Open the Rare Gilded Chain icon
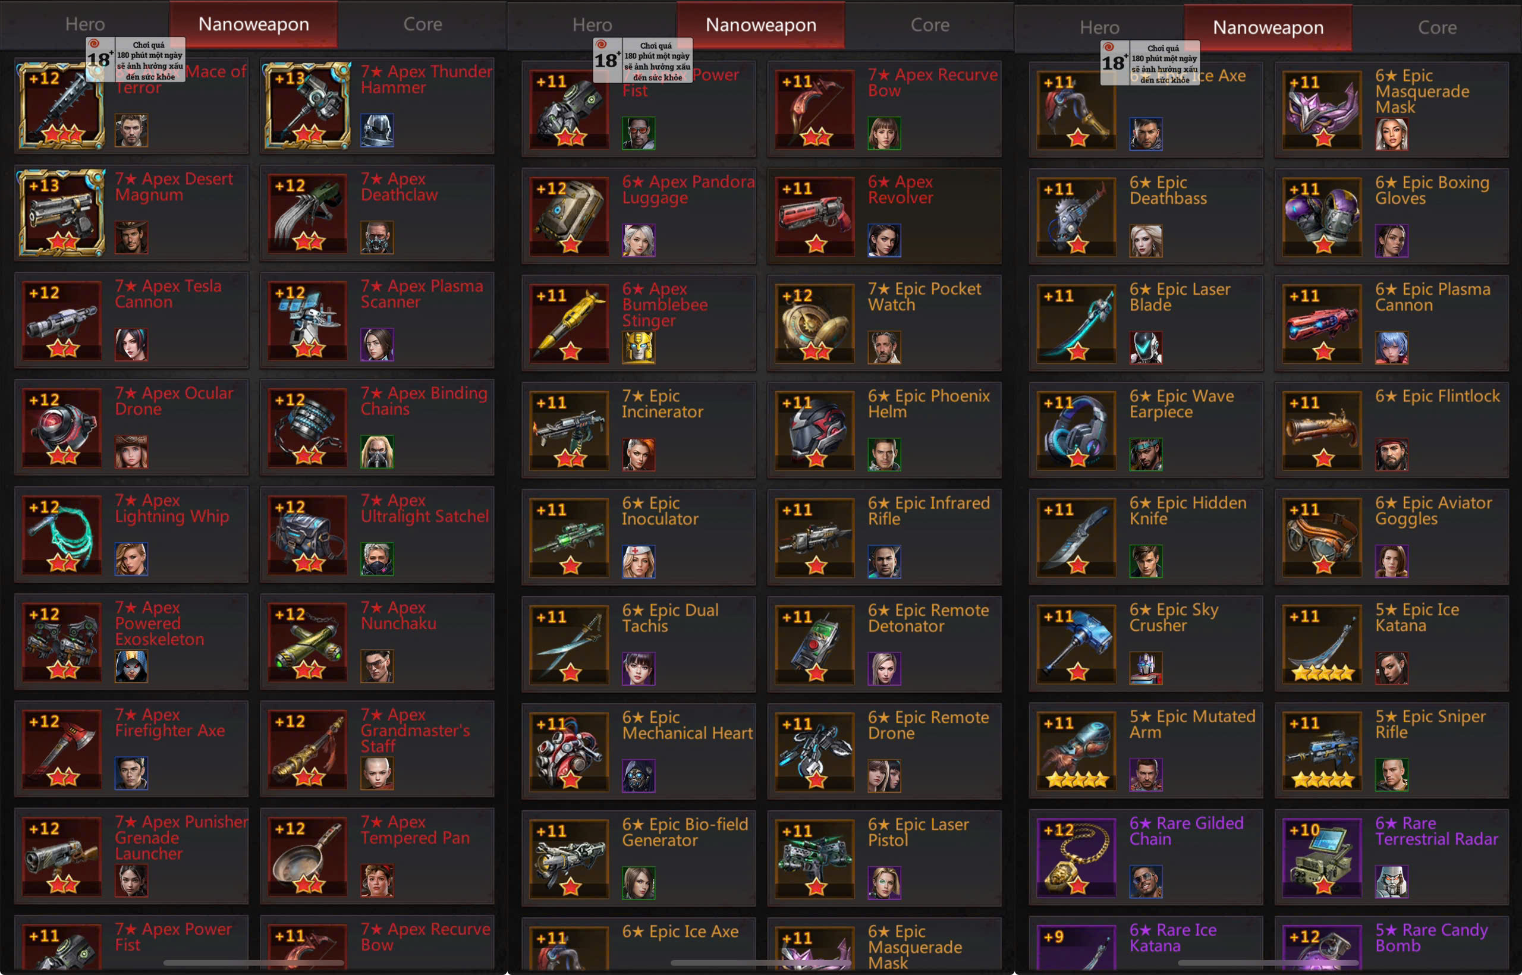The height and width of the screenshot is (975, 1522). click(1077, 857)
